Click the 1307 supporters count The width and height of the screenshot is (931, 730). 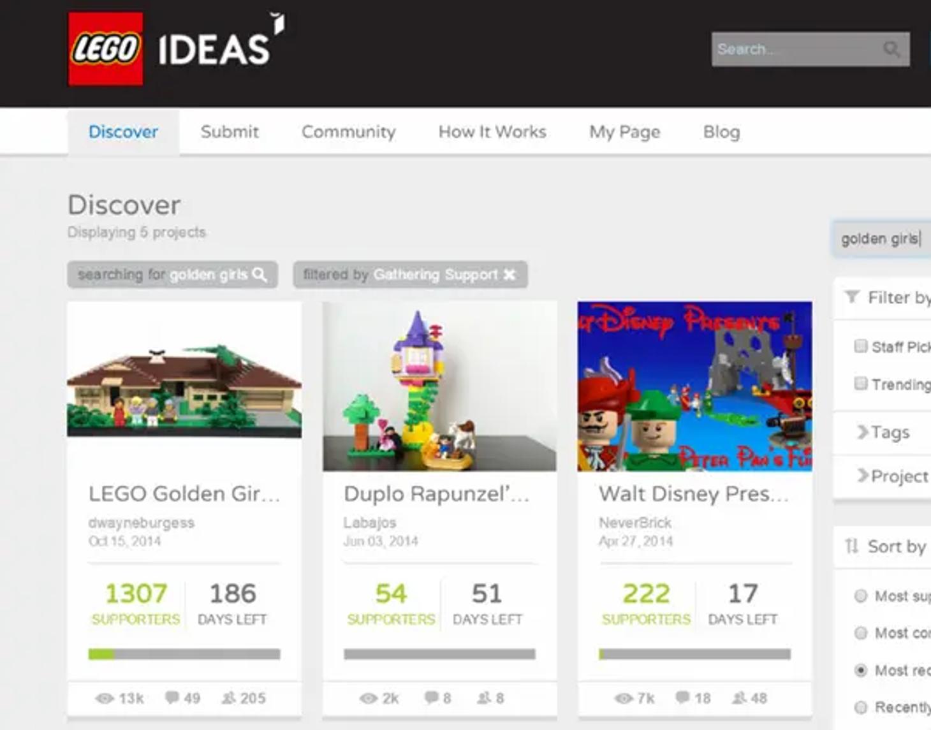click(136, 594)
